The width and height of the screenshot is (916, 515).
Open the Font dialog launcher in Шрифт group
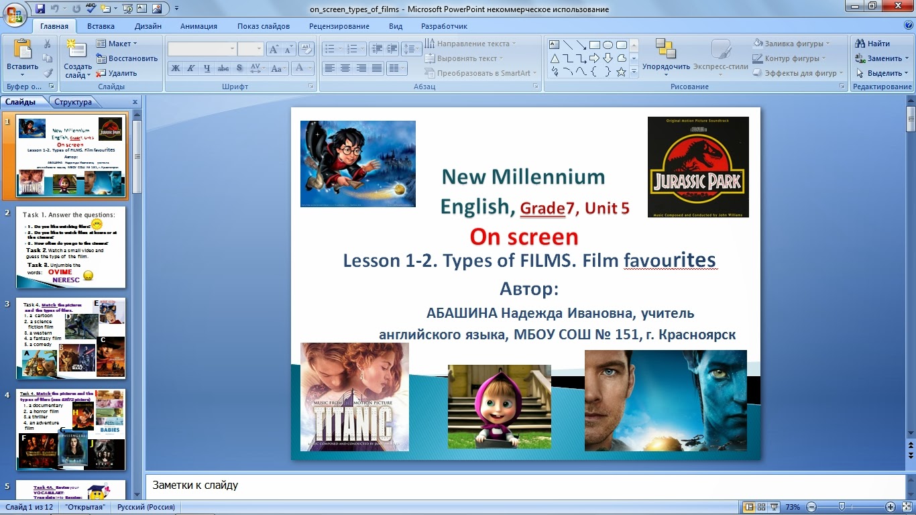coord(311,87)
